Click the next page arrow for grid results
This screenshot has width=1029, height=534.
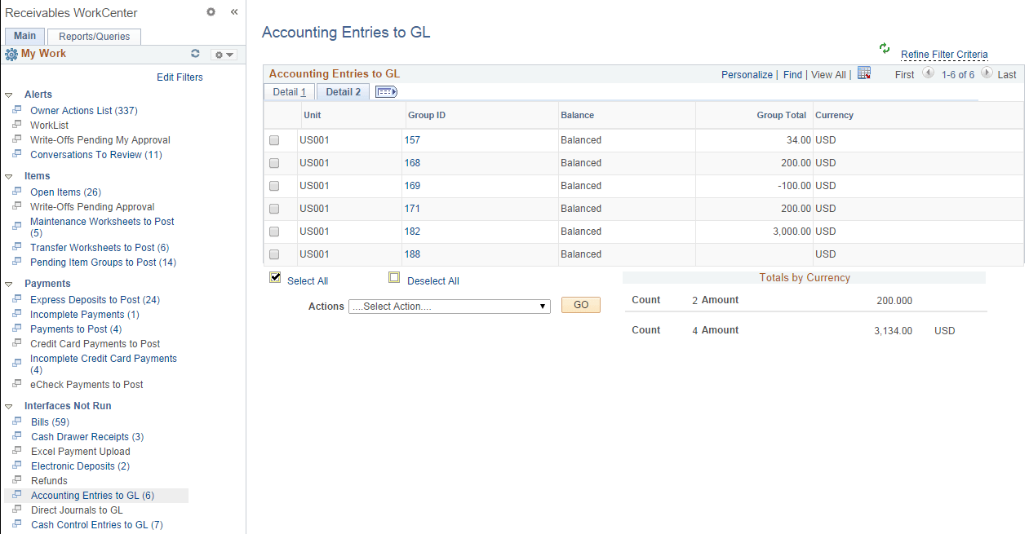(987, 73)
